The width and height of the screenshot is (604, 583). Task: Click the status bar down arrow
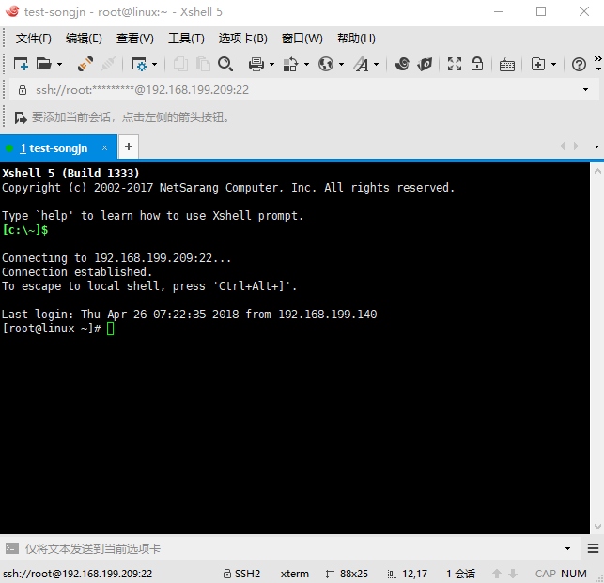(x=513, y=574)
